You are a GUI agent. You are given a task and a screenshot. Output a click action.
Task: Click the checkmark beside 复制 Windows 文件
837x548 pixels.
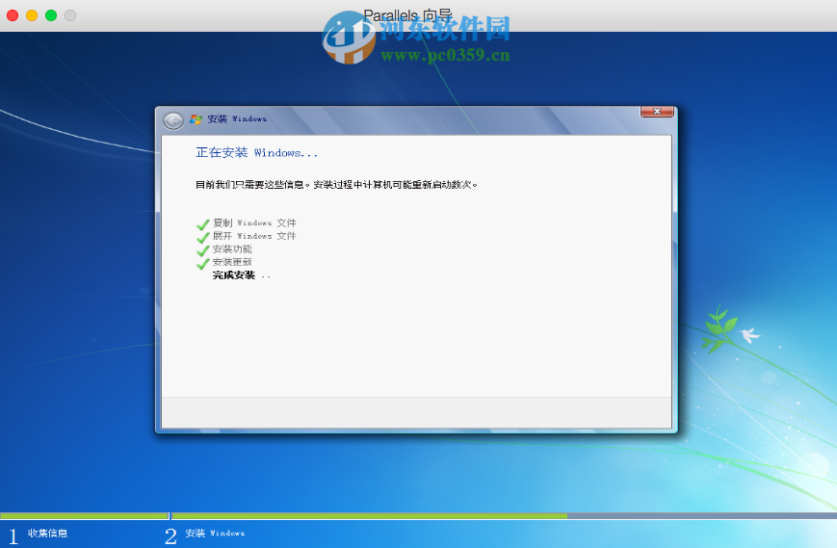pos(203,223)
